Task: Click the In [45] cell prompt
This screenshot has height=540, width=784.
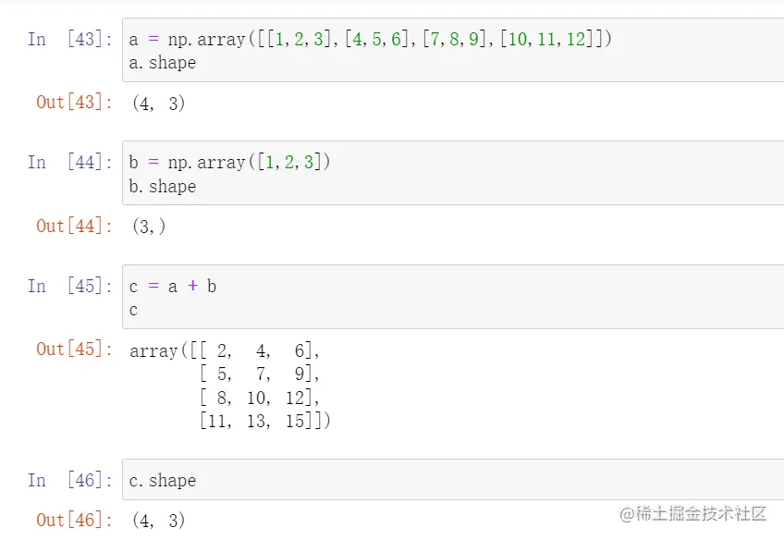Action: point(70,287)
